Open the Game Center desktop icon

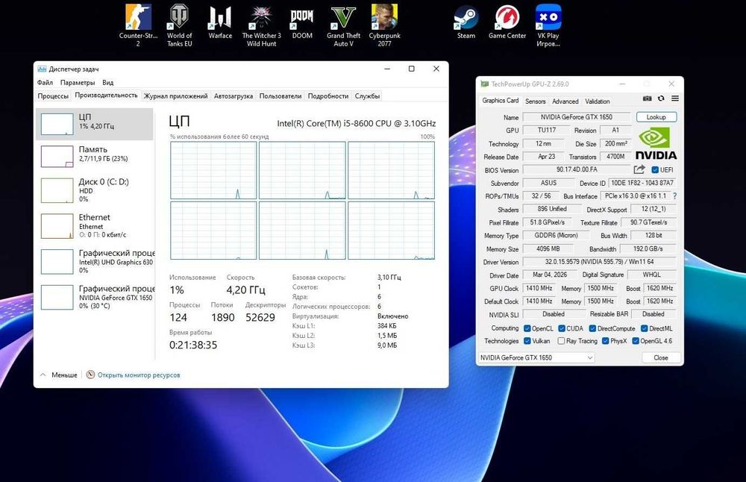(x=507, y=22)
